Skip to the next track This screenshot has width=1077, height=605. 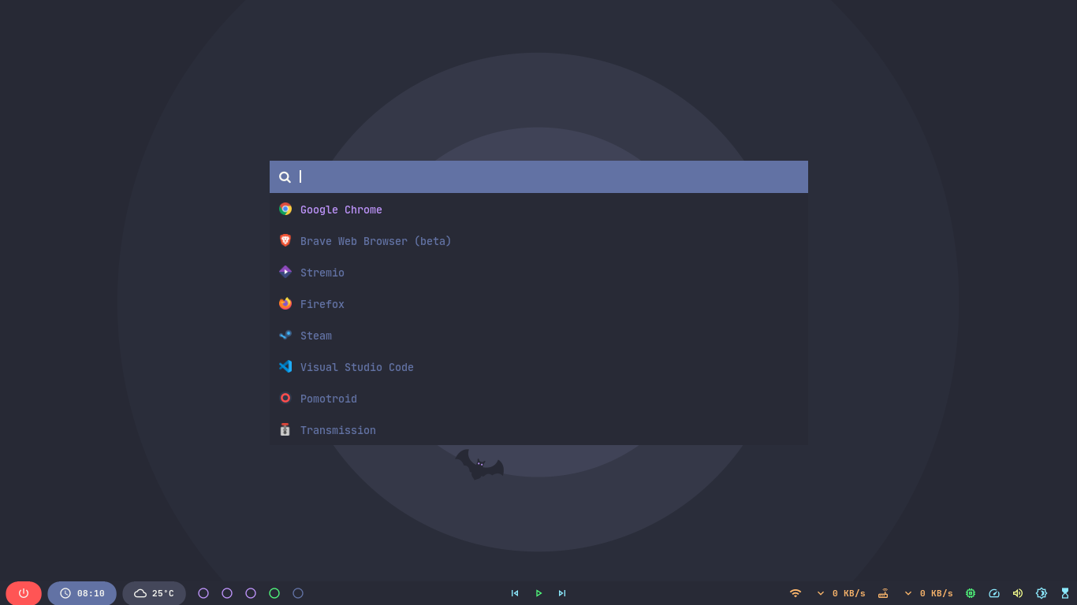point(562,593)
